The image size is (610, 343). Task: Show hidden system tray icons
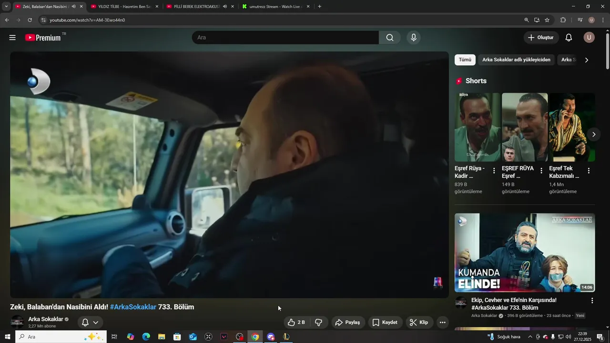[529, 337]
